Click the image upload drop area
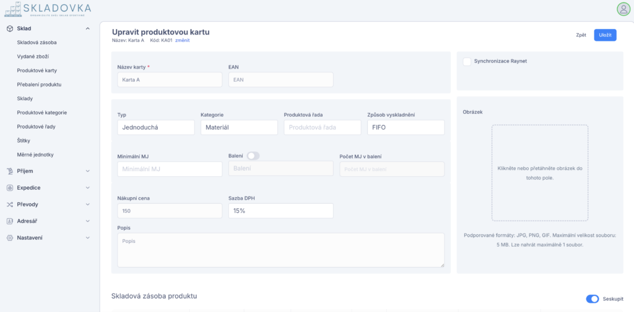634x312 pixels. click(540, 172)
